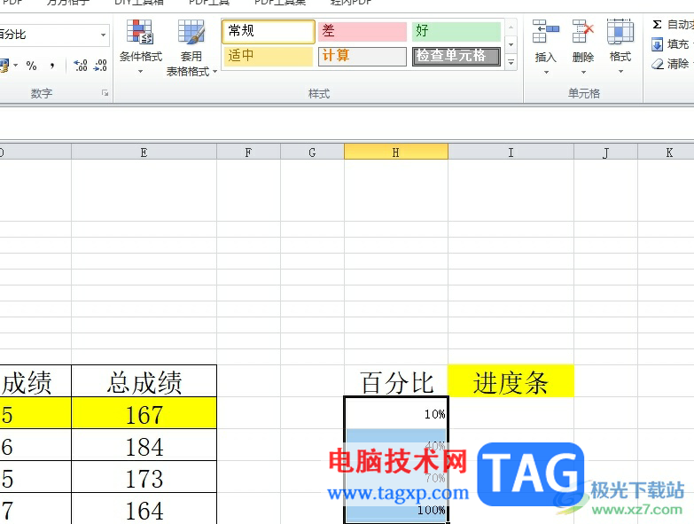Select column G header
Image resolution: width=694 pixels, height=524 pixels.
(312, 153)
